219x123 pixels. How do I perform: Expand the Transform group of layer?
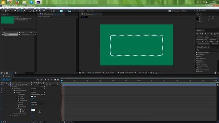pyautogui.click(x=11, y=116)
